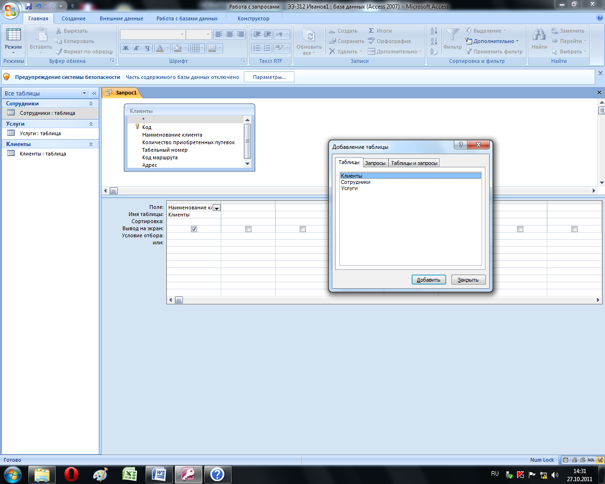Switch to SQL view in status bar
This screenshot has height=484, width=605.
591,460
